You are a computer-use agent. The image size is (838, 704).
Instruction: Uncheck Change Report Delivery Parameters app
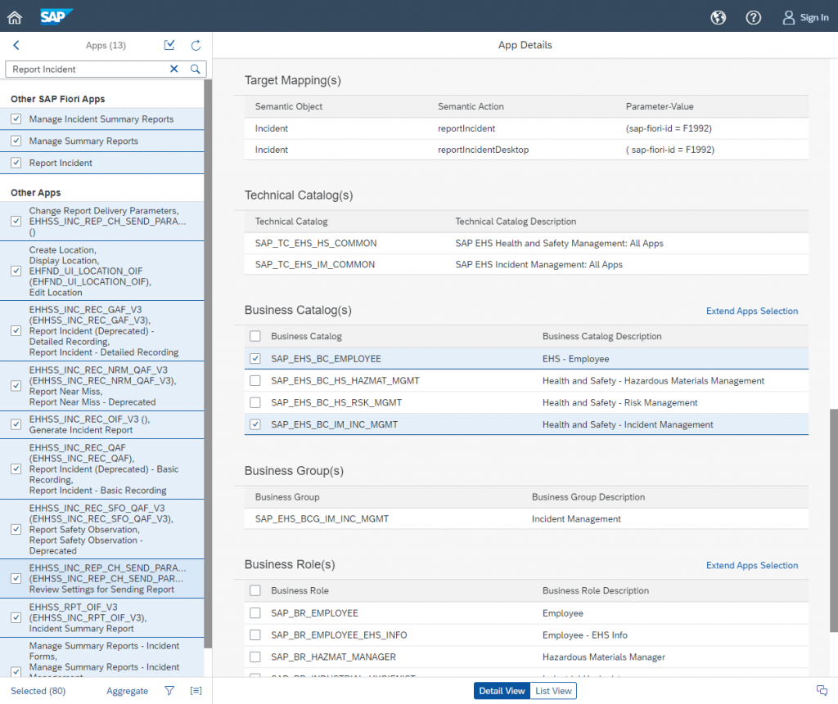16,221
